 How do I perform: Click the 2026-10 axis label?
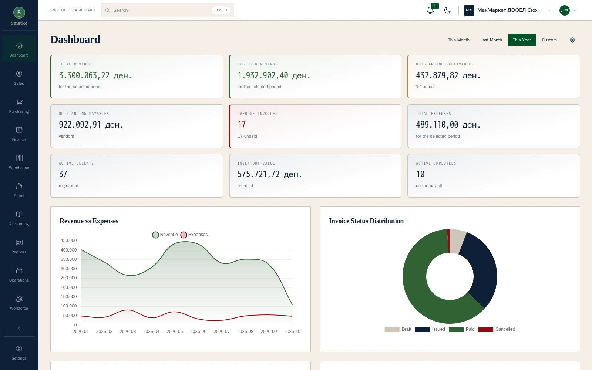tap(292, 332)
